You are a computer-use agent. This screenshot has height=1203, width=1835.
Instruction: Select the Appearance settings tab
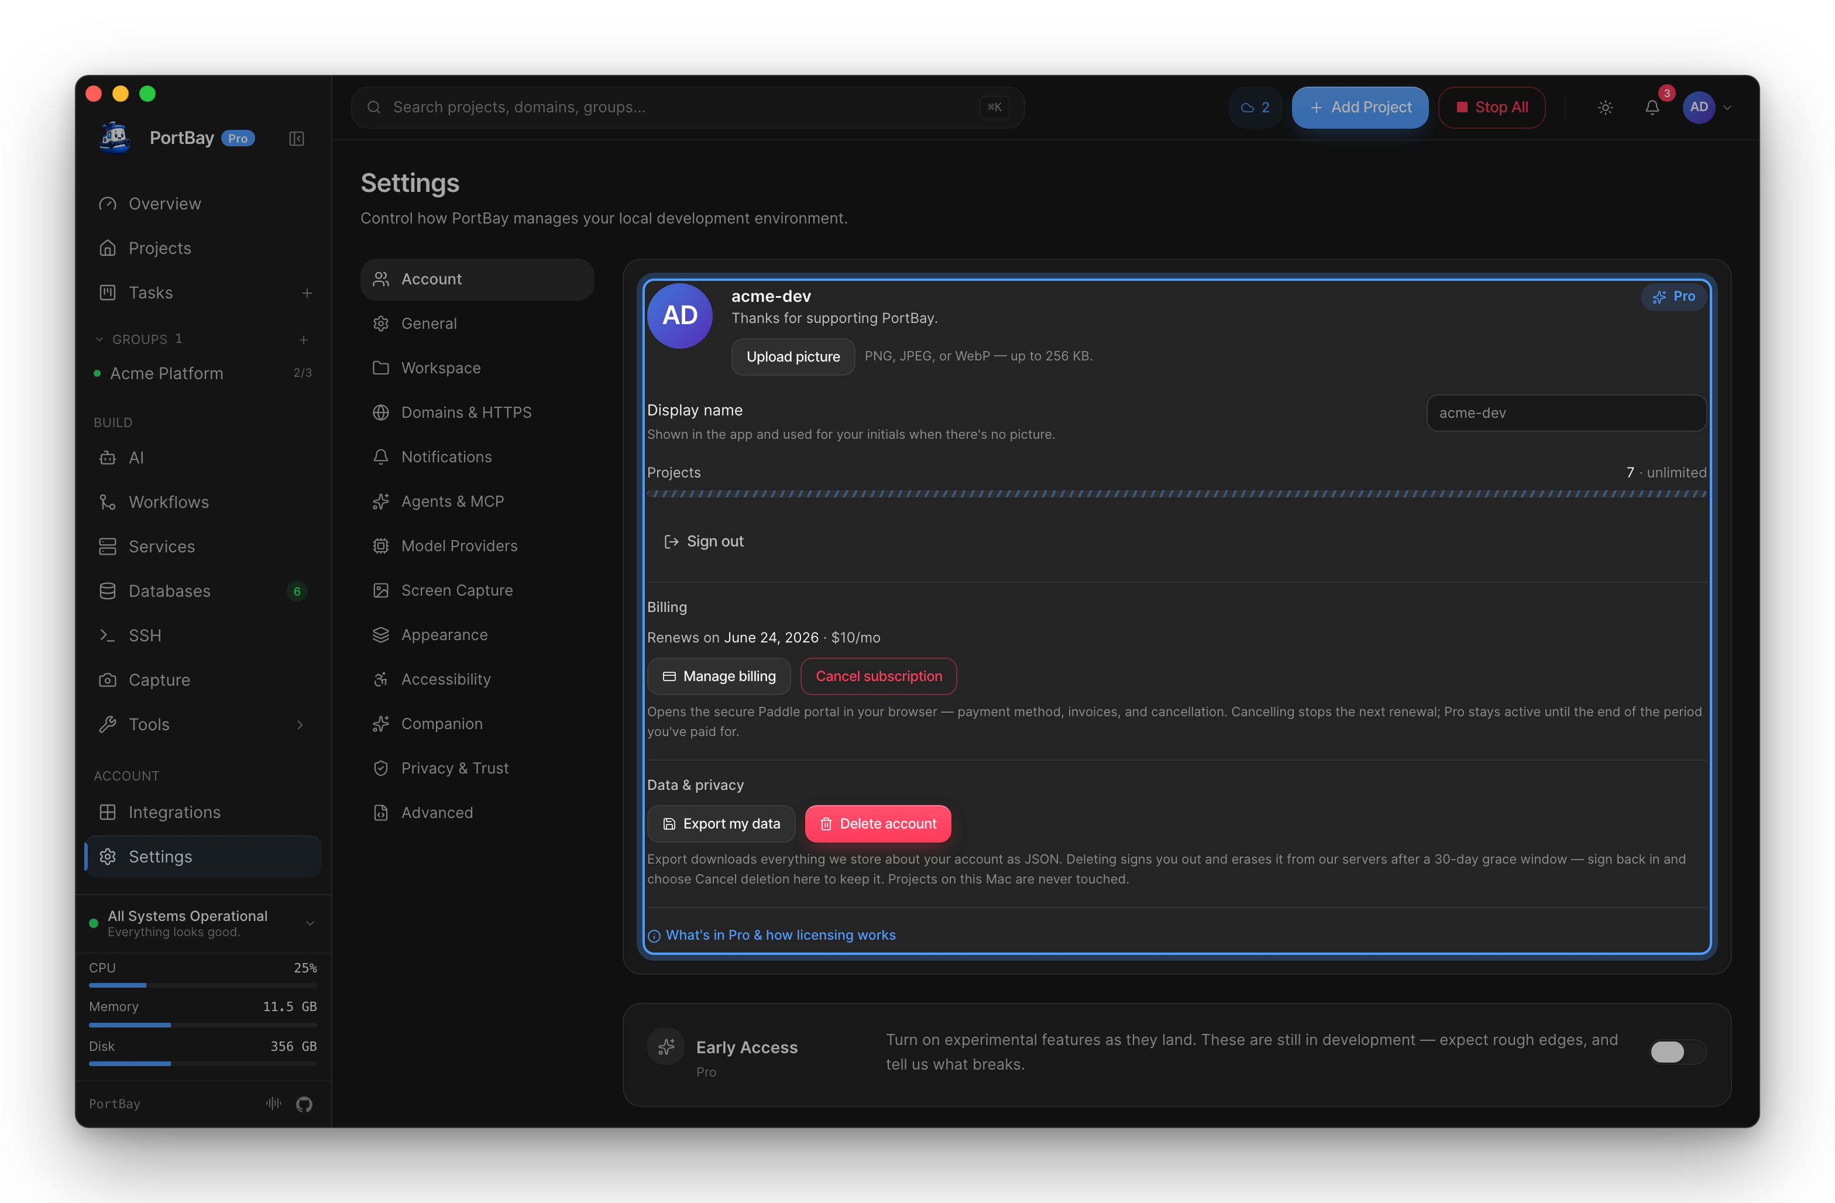pyautogui.click(x=477, y=635)
